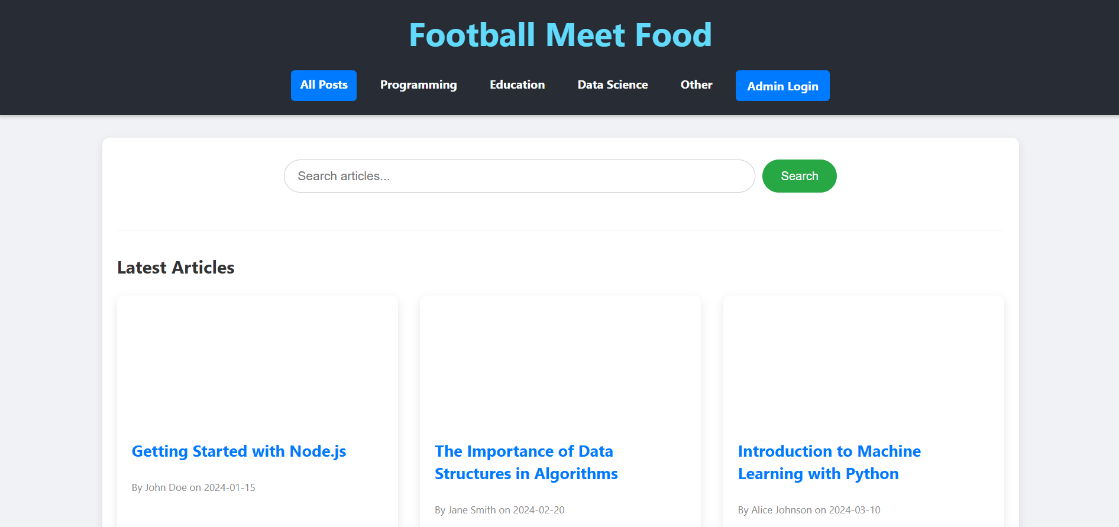Image resolution: width=1119 pixels, height=527 pixels.
Task: Open Introduction to Machine Learning with Python
Action: 829,463
